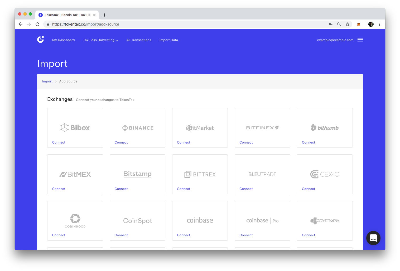This screenshot has height=271, width=400.
Task: Click the Bitfinex logo
Action: coord(262,128)
